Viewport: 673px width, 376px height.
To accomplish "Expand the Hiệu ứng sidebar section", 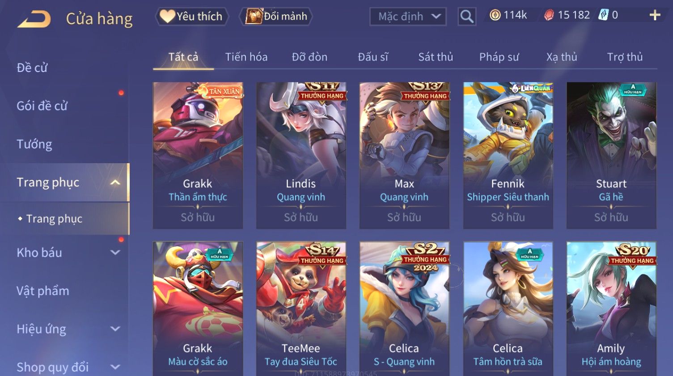I will coord(115,329).
